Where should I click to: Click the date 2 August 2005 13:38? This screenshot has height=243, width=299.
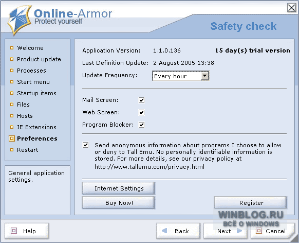183,63
